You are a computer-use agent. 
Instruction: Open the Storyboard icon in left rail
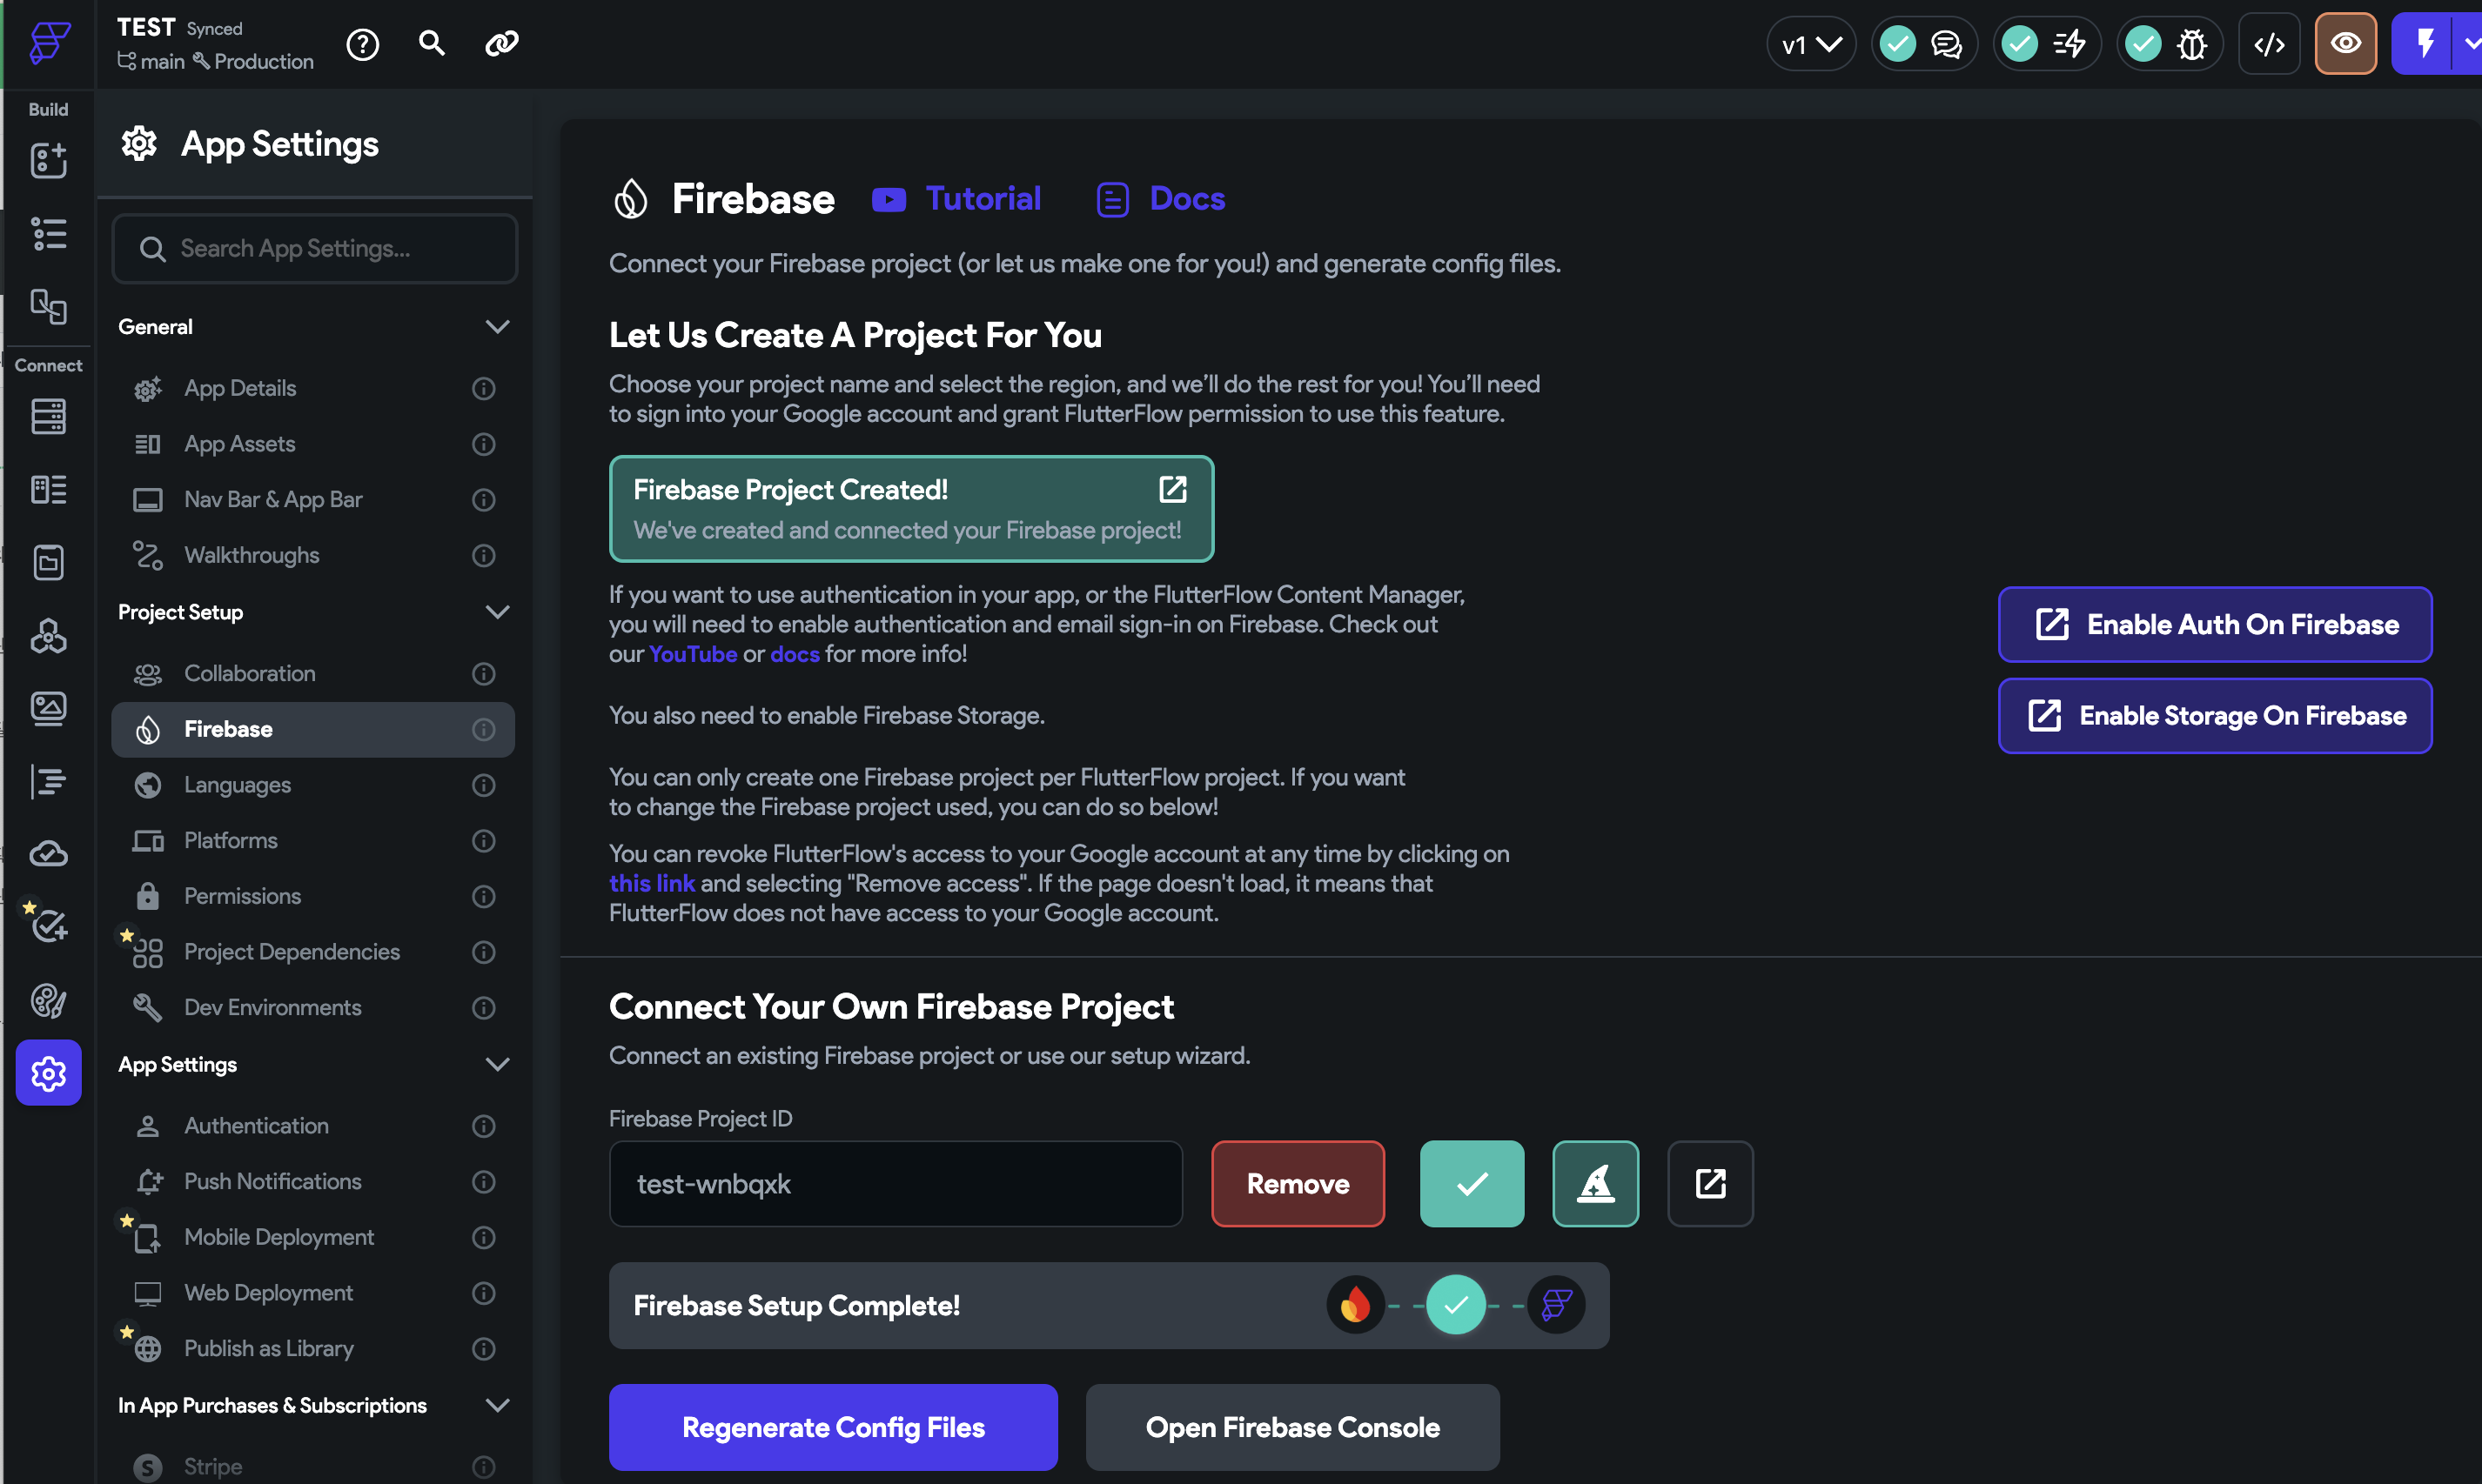pyautogui.click(x=48, y=307)
